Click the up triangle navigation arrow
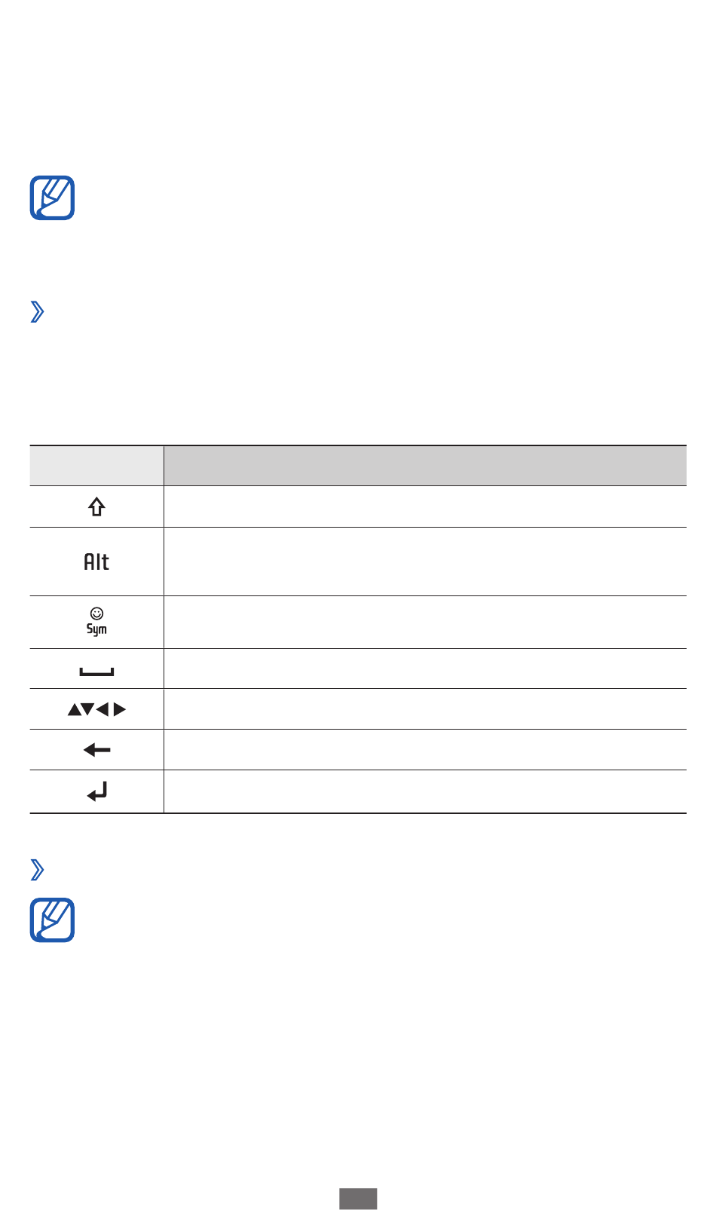Image resolution: width=716 pixels, height=1215 pixels. (x=74, y=709)
